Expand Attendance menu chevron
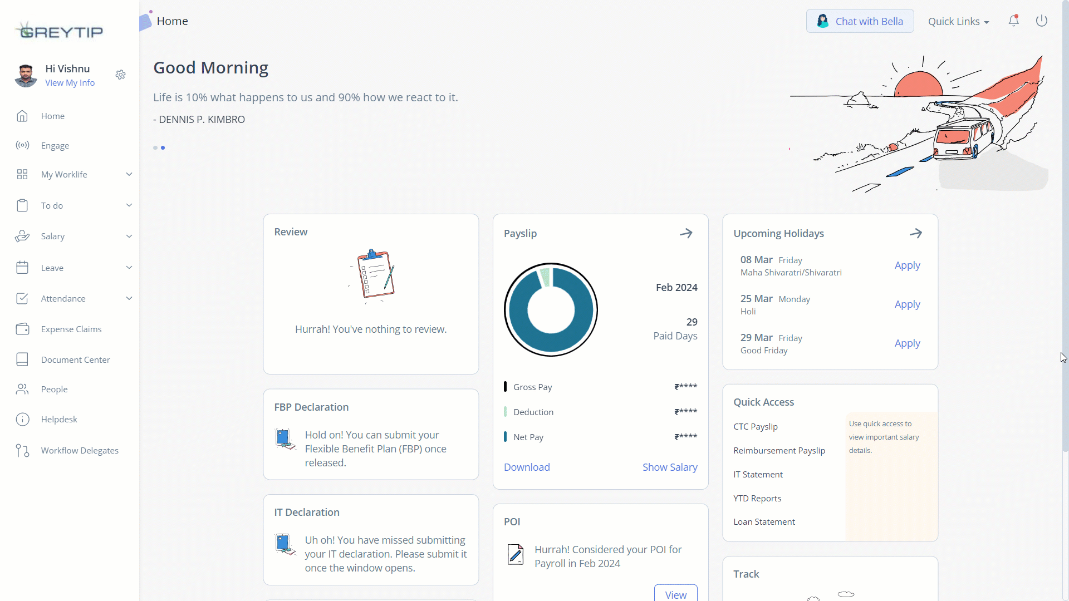The image size is (1069, 601). [129, 298]
